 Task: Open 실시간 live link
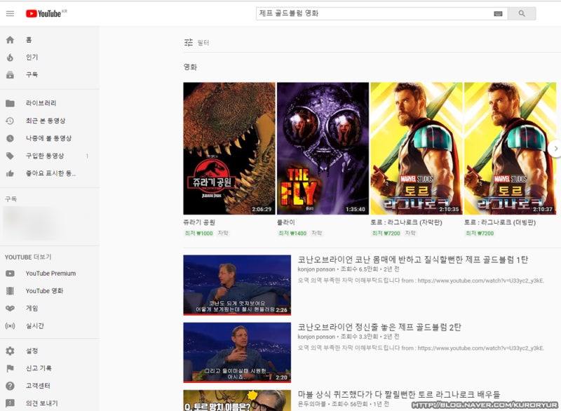pyautogui.click(x=34, y=326)
